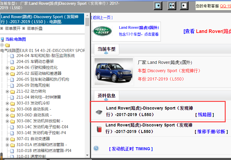This screenshot has height=160, width=231.
Task: Click the 返回上一页 link
Action: 102,18
